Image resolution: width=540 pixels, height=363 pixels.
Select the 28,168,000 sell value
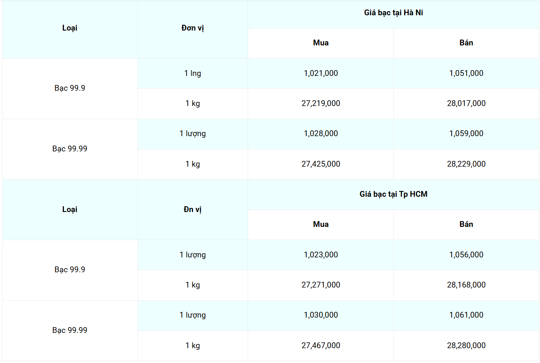click(x=466, y=285)
